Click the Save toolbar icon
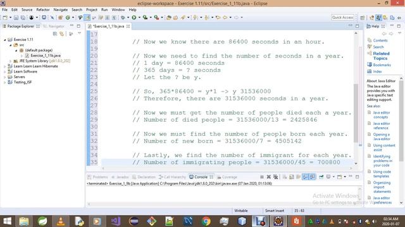 click(x=16, y=18)
